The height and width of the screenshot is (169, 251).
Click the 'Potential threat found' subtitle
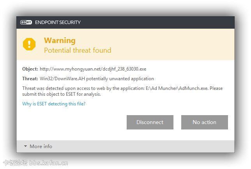(x=78, y=50)
